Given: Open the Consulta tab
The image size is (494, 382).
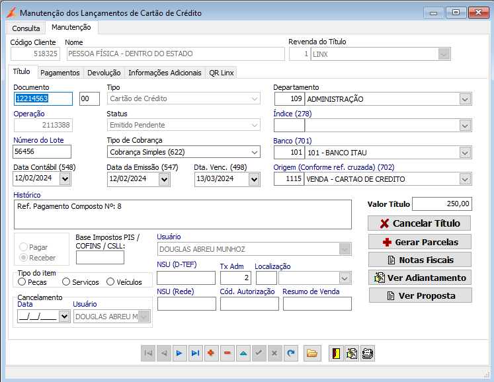Looking at the screenshot, I should tap(26, 28).
